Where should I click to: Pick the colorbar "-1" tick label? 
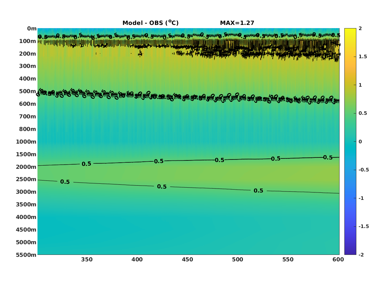tap(361, 198)
